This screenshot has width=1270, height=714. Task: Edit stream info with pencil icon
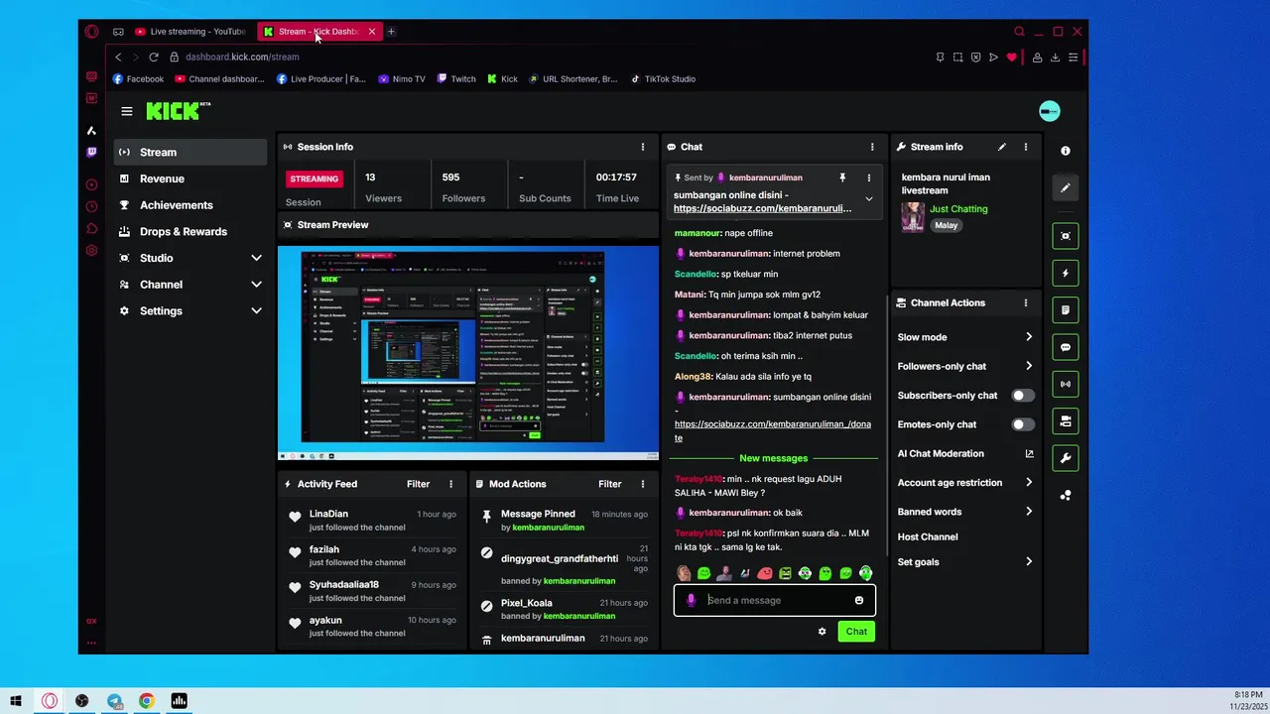[x=1002, y=147]
